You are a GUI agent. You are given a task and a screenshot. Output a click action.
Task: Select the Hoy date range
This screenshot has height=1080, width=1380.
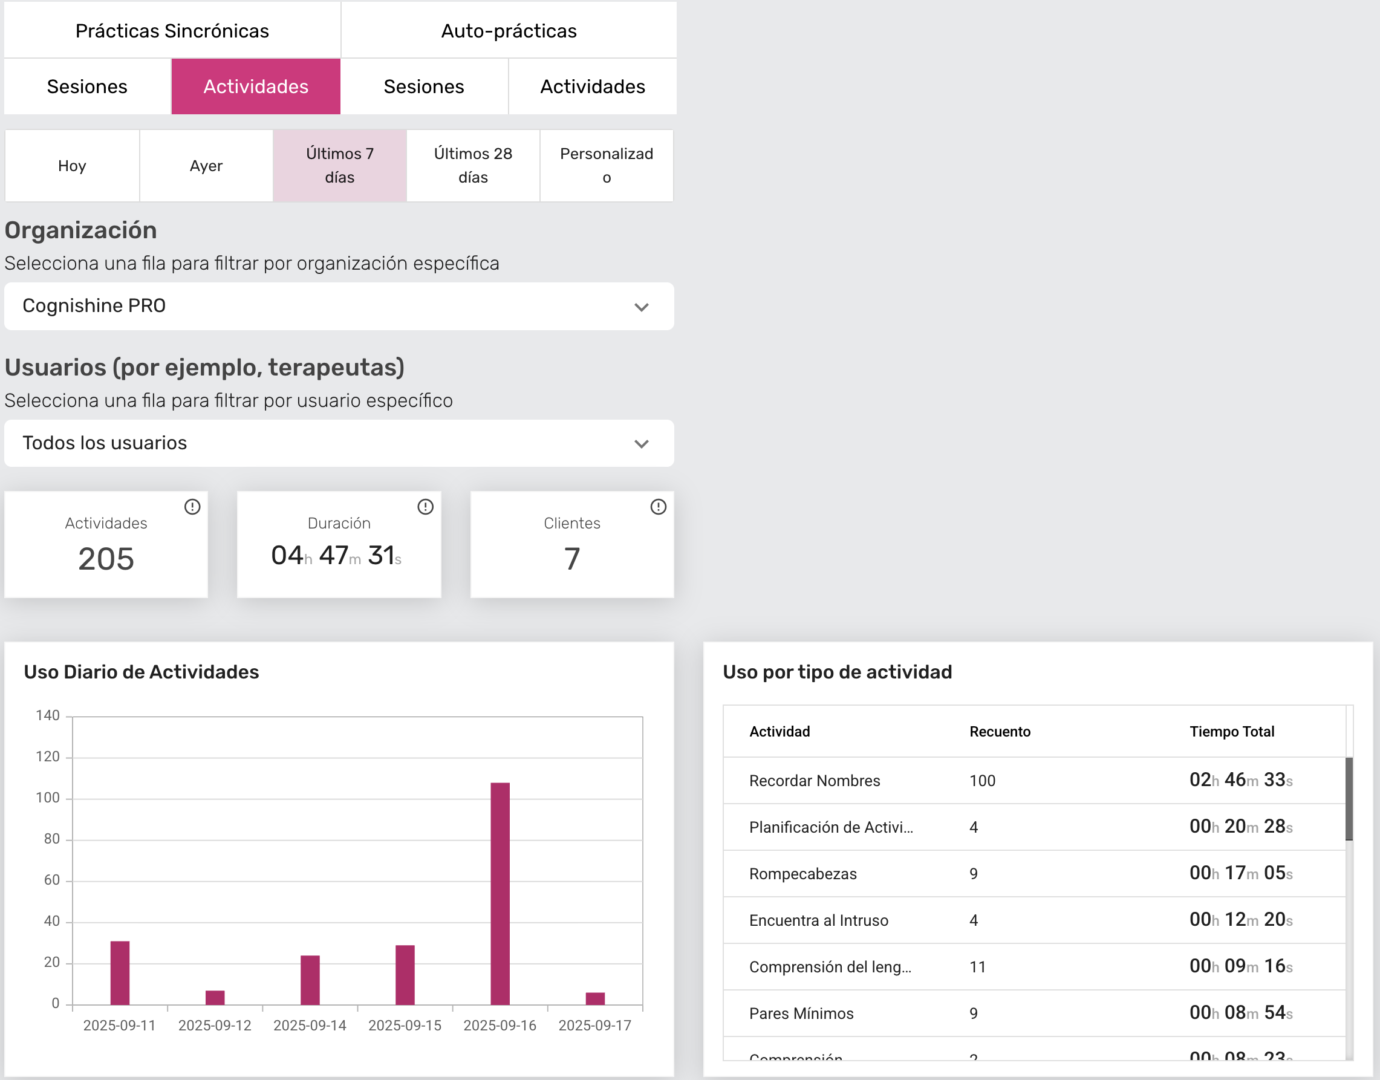point(72,166)
